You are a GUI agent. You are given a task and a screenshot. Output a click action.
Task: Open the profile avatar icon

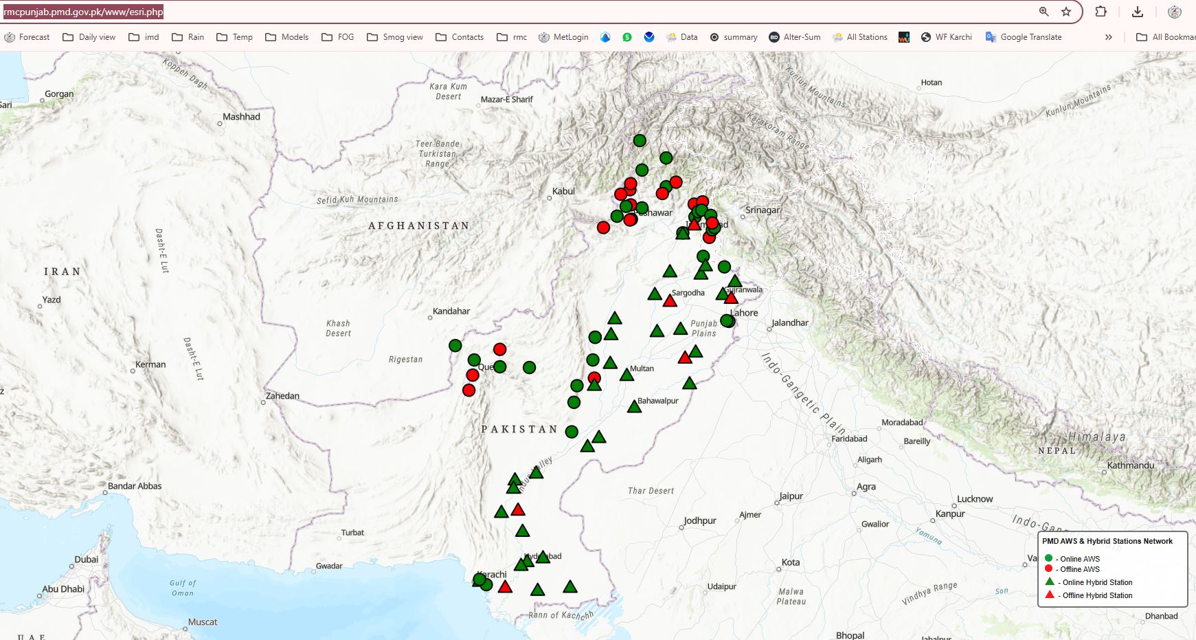tap(1175, 12)
